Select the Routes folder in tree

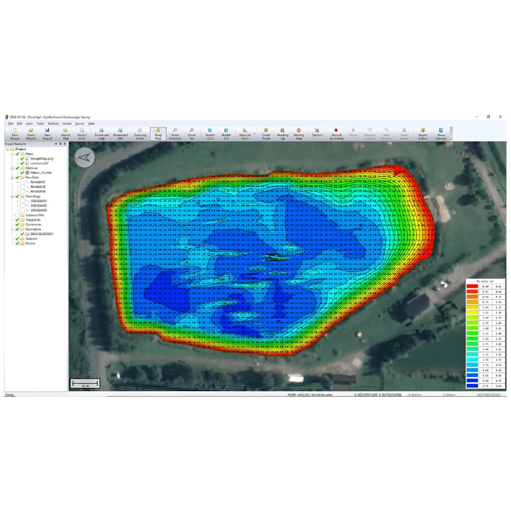pyautogui.click(x=30, y=244)
